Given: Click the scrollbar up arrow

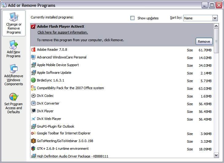Looking at the screenshot, I should [x=216, y=26].
